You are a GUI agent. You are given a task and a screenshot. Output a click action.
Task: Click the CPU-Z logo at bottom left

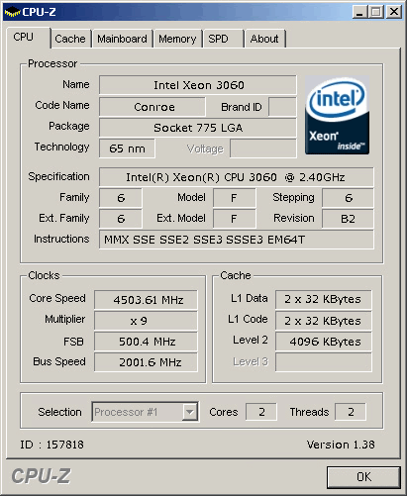[42, 476]
